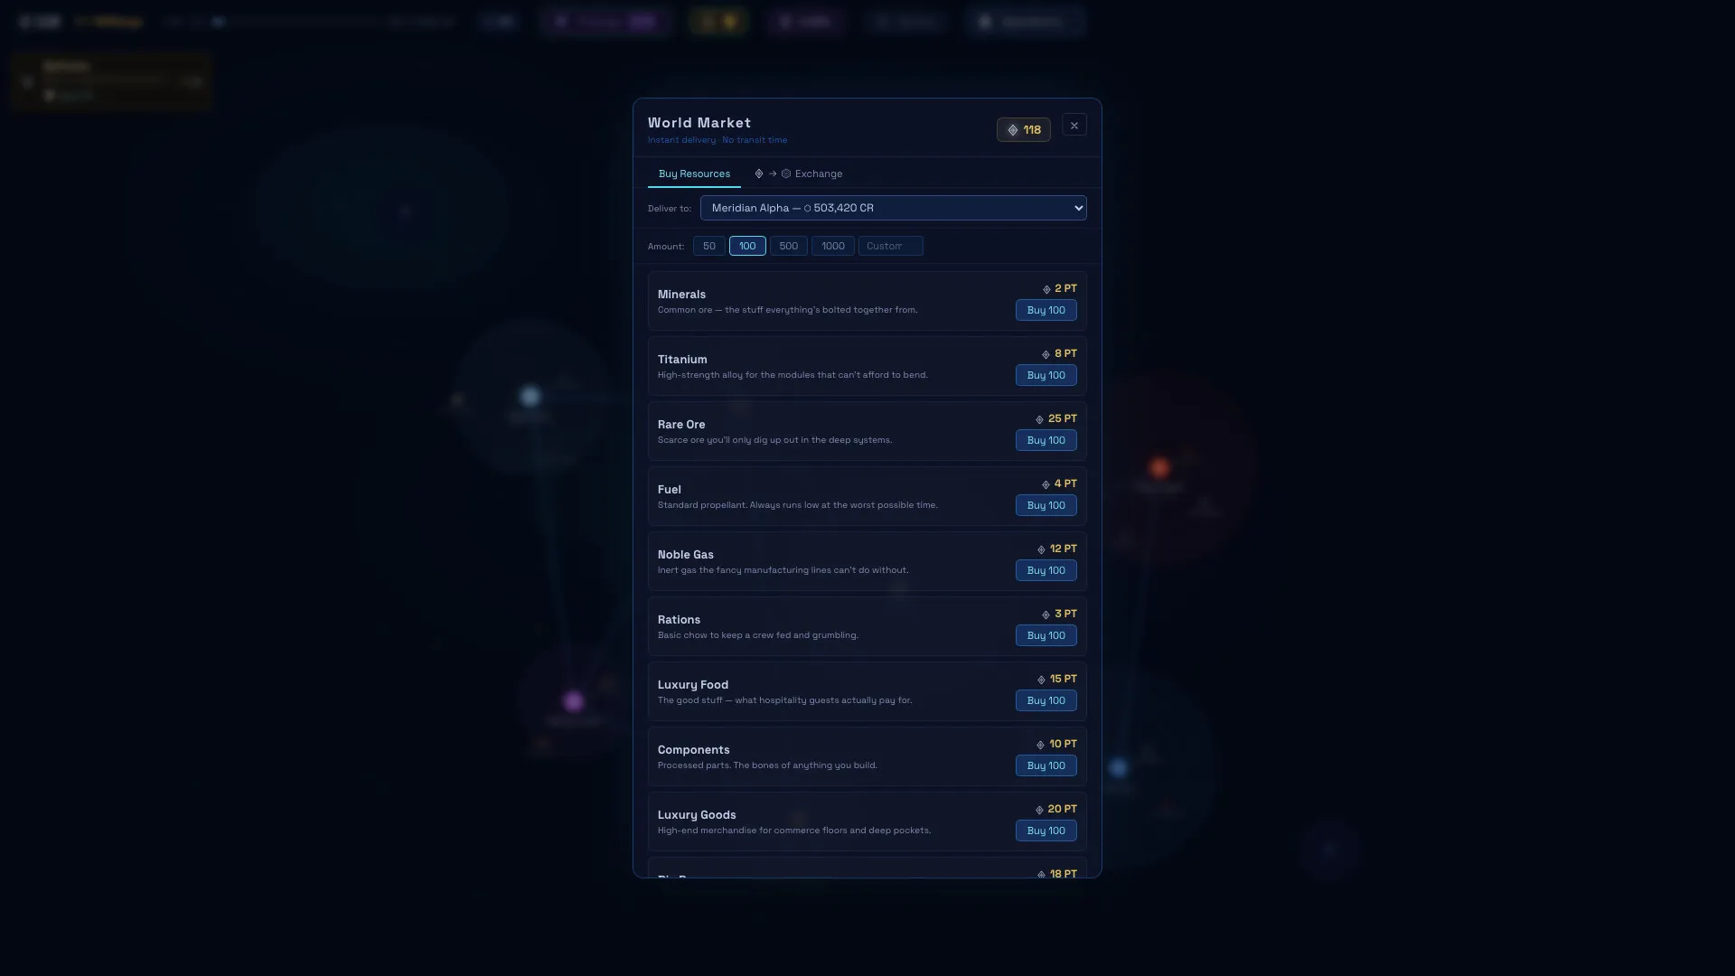This screenshot has width=1735, height=976.
Task: Click the Luxury Goods 20 PT price icon
Action: pyautogui.click(x=1039, y=810)
